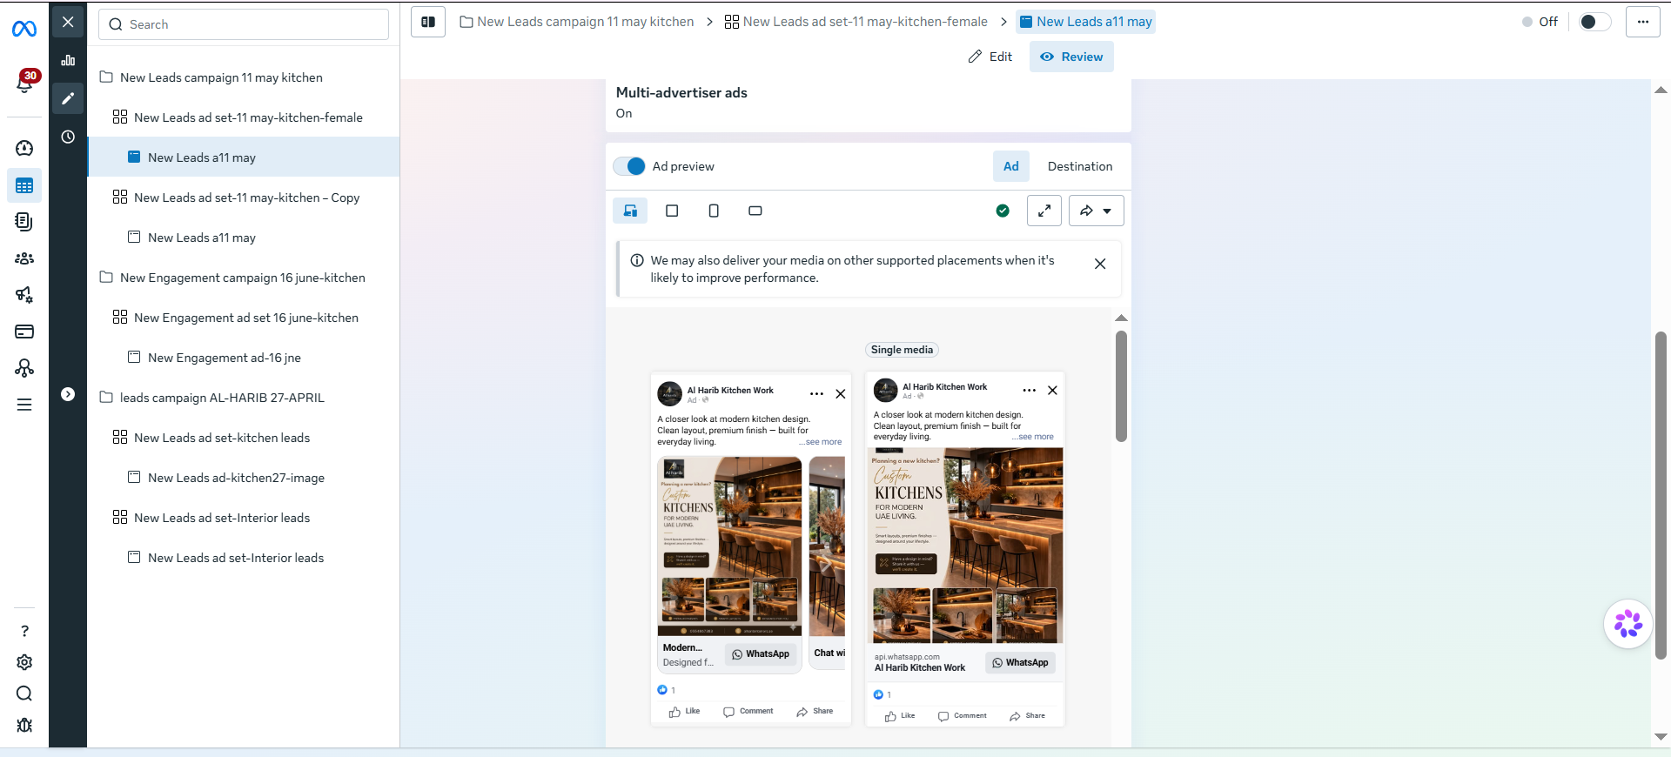Click the Edit button
Image resolution: width=1671 pixels, height=757 pixels.
point(990,57)
